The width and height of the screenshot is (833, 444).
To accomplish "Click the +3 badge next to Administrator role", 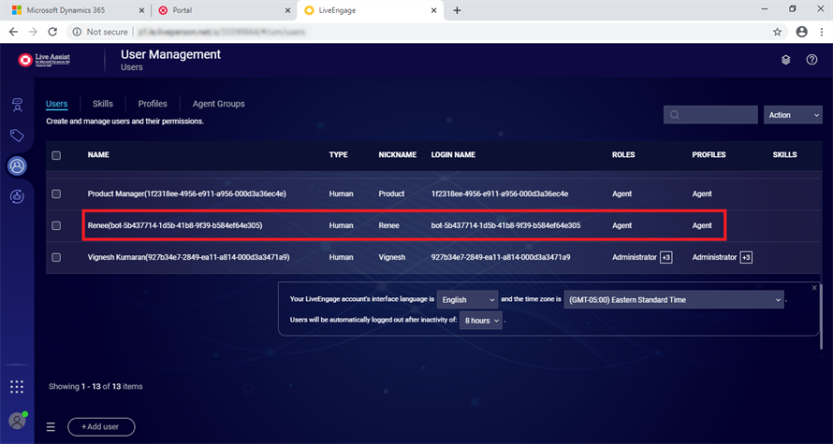I will click(665, 257).
